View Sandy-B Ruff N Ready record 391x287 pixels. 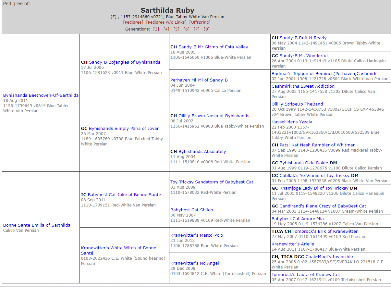303,38
